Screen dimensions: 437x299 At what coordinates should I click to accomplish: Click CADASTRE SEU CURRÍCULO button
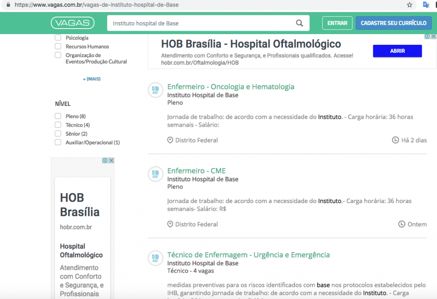pyautogui.click(x=393, y=23)
